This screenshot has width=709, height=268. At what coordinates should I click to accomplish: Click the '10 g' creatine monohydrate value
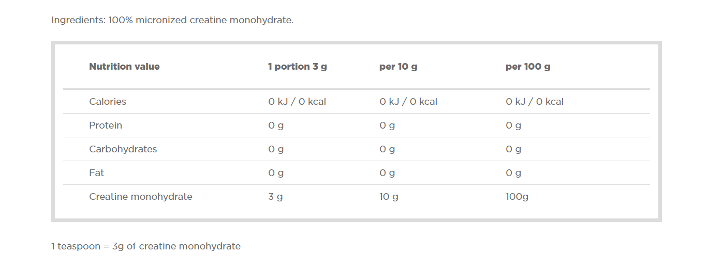pos(389,197)
